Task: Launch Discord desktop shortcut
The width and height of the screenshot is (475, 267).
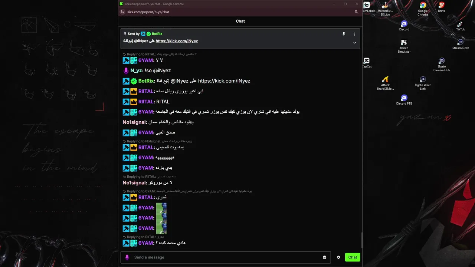Action: tap(404, 26)
